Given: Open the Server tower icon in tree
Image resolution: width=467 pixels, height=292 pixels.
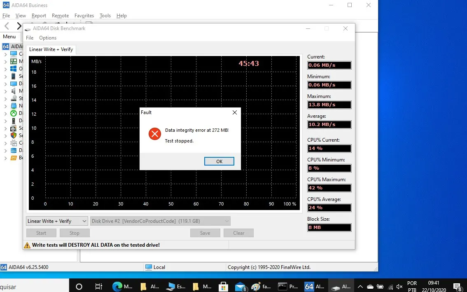Looking at the screenshot, I should 14,76.
